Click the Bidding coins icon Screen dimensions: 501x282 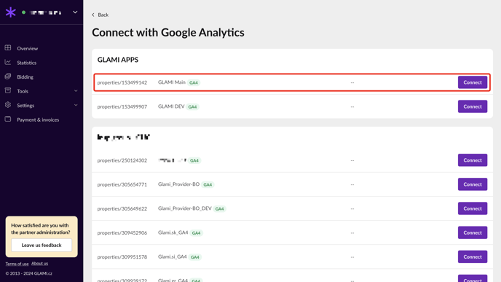click(x=8, y=77)
